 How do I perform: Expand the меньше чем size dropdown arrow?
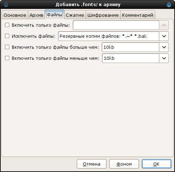(164, 58)
